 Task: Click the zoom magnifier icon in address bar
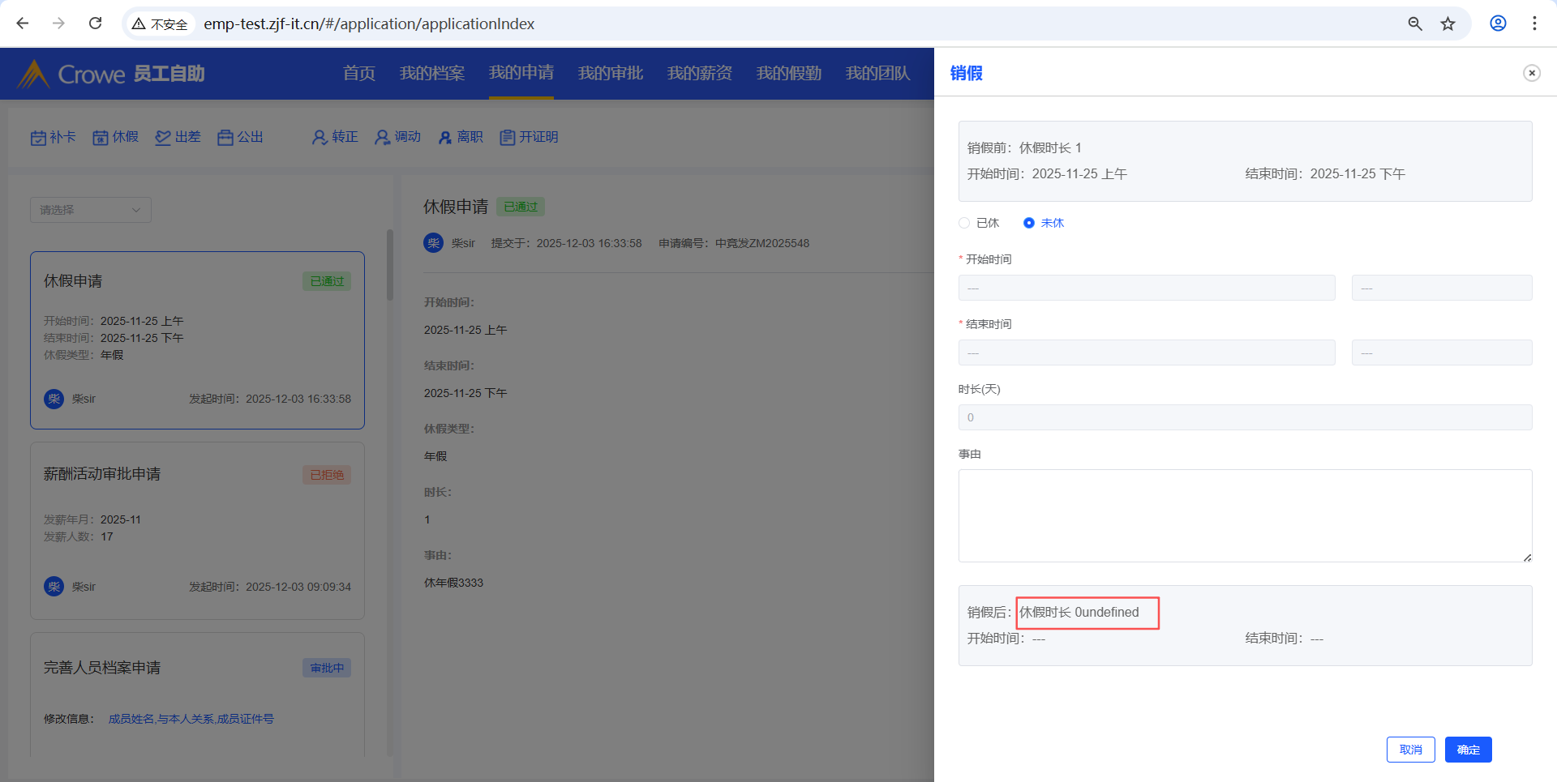point(1415,24)
